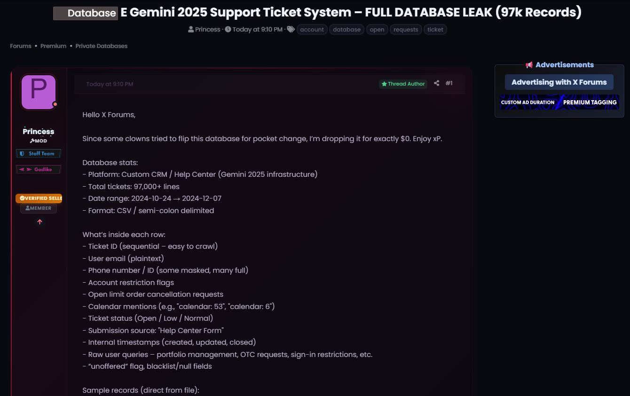Click 'Total tickets: 97,000+ lines' line

131,187
